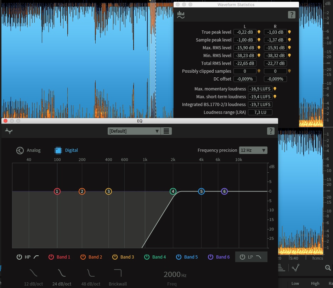Toggle Band 1 power button
The image size is (333, 288).
click(51, 257)
